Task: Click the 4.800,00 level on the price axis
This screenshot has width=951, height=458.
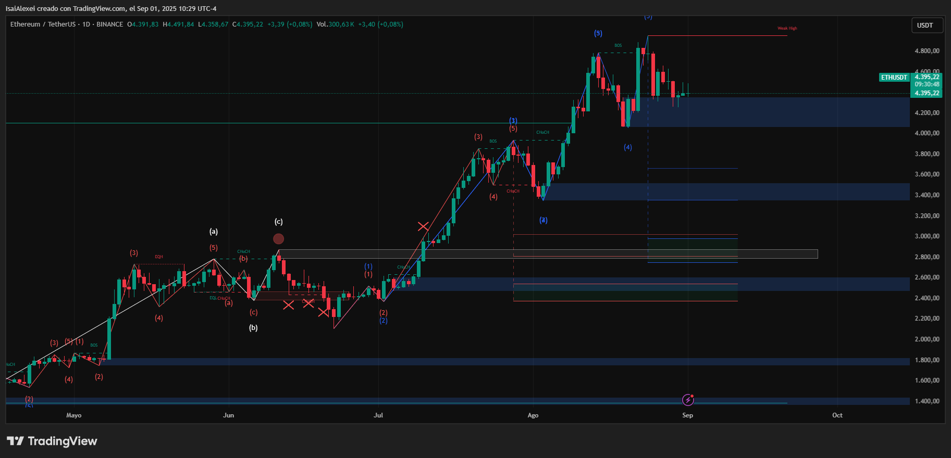Action: pyautogui.click(x=927, y=51)
